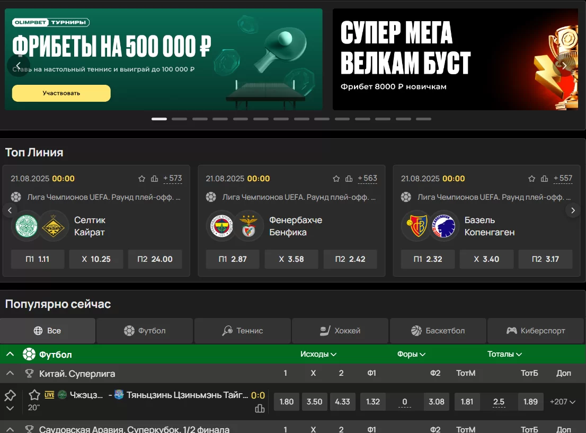Star the live Чжэцзян match as favorite
The image size is (586, 433).
34,395
